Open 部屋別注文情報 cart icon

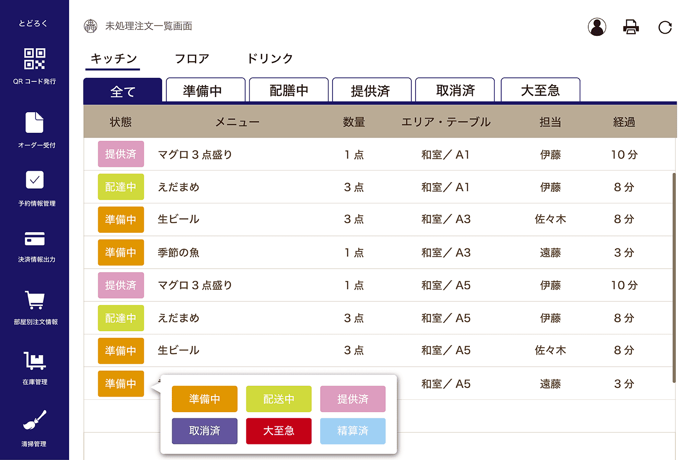click(x=35, y=300)
